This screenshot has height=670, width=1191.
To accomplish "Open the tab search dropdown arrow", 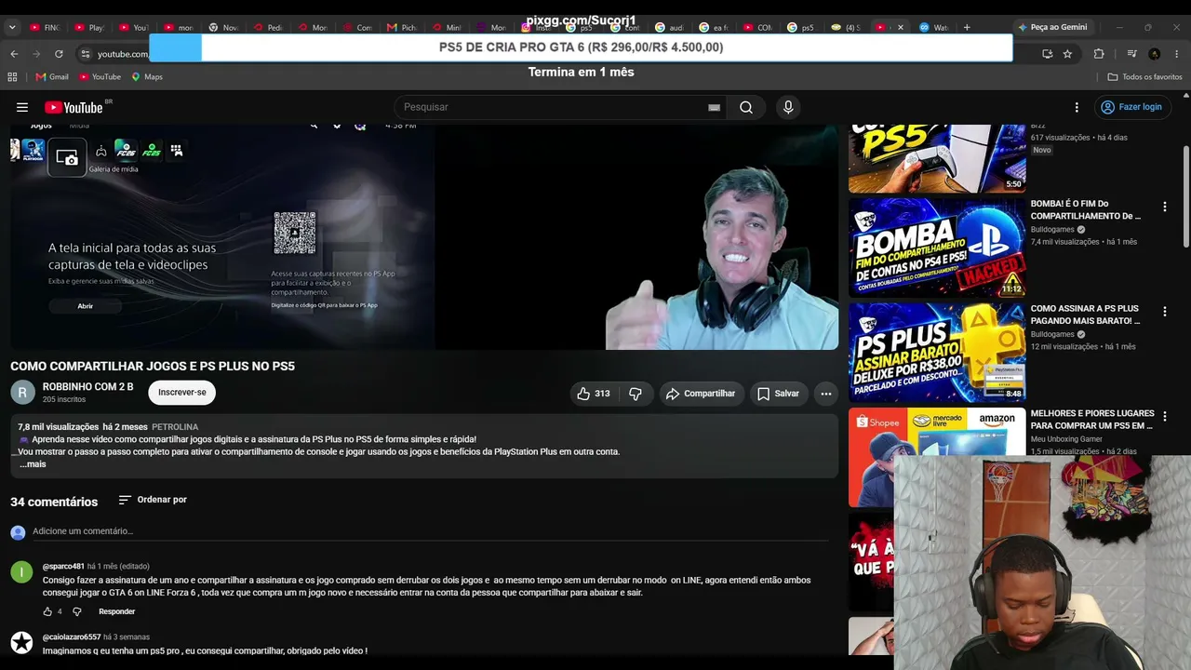I will [12, 27].
